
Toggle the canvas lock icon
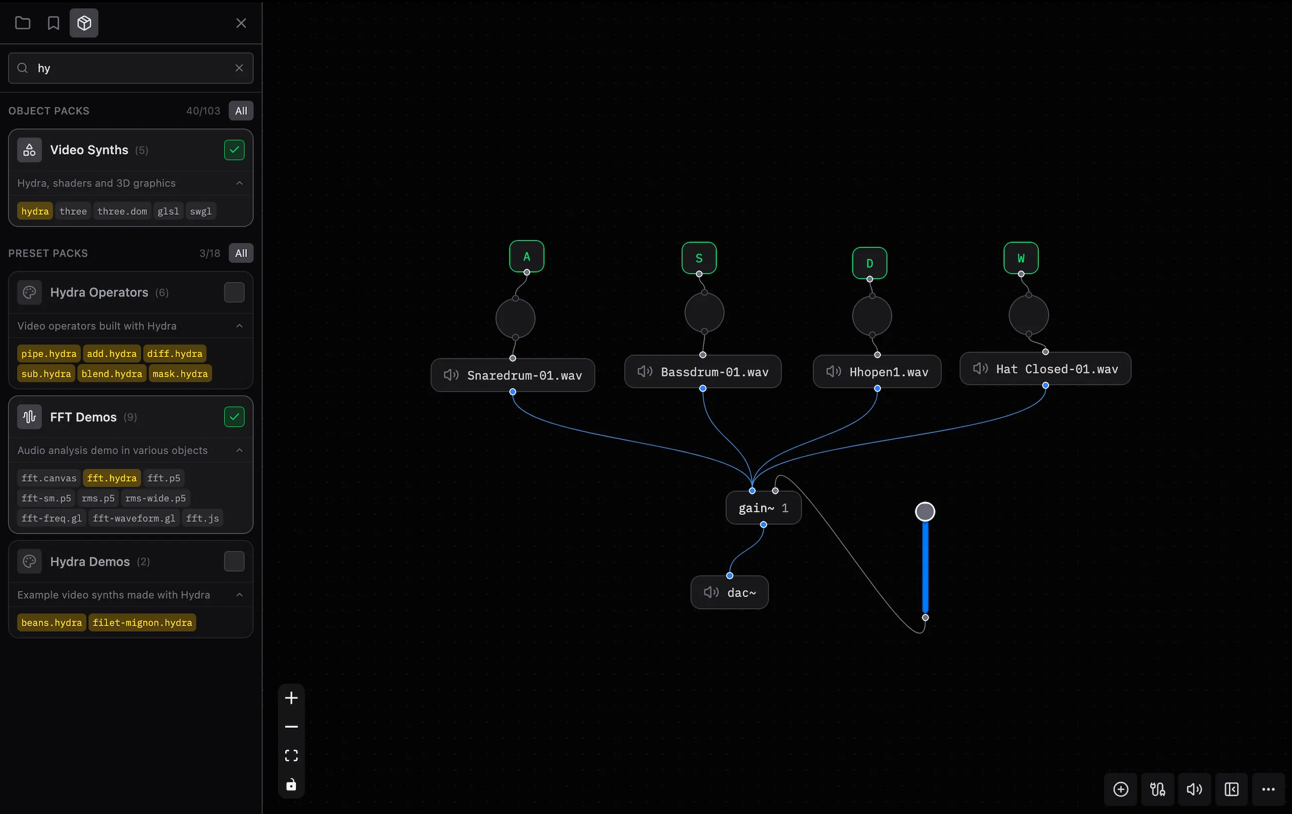[292, 784]
